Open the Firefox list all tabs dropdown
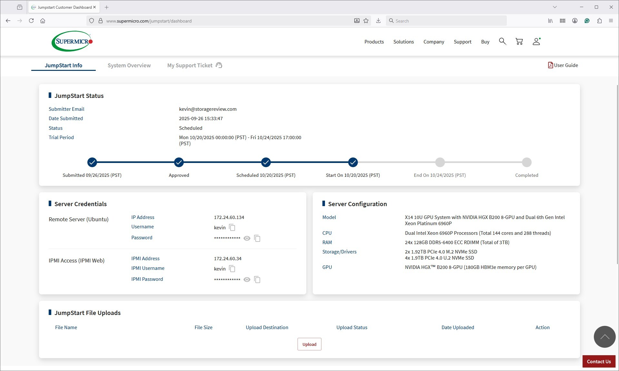Viewport: 619px width, 371px height. click(x=555, y=7)
